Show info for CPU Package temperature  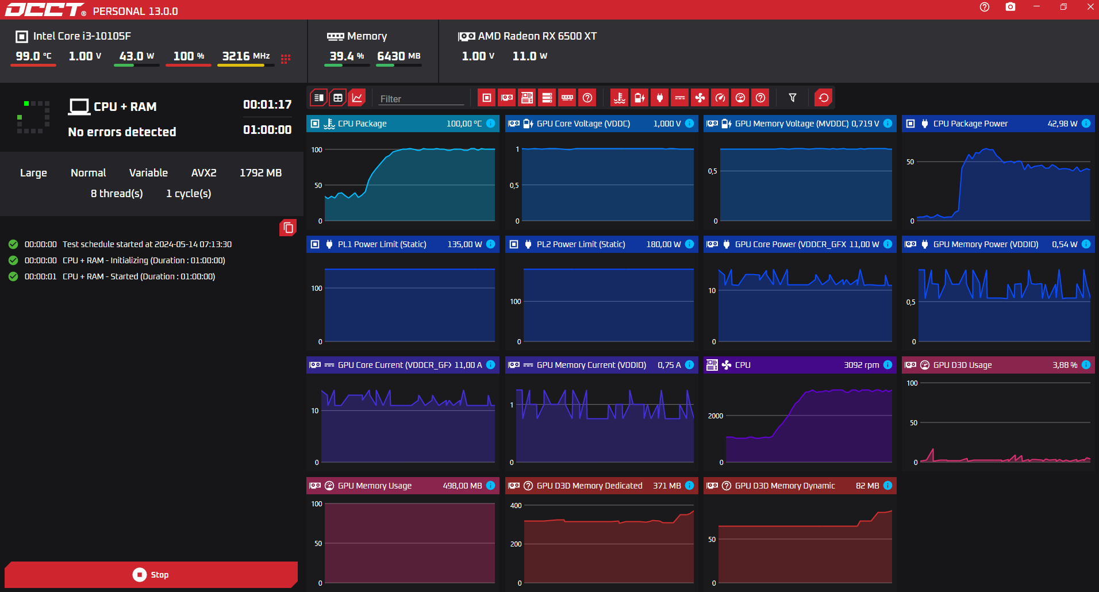coord(491,124)
